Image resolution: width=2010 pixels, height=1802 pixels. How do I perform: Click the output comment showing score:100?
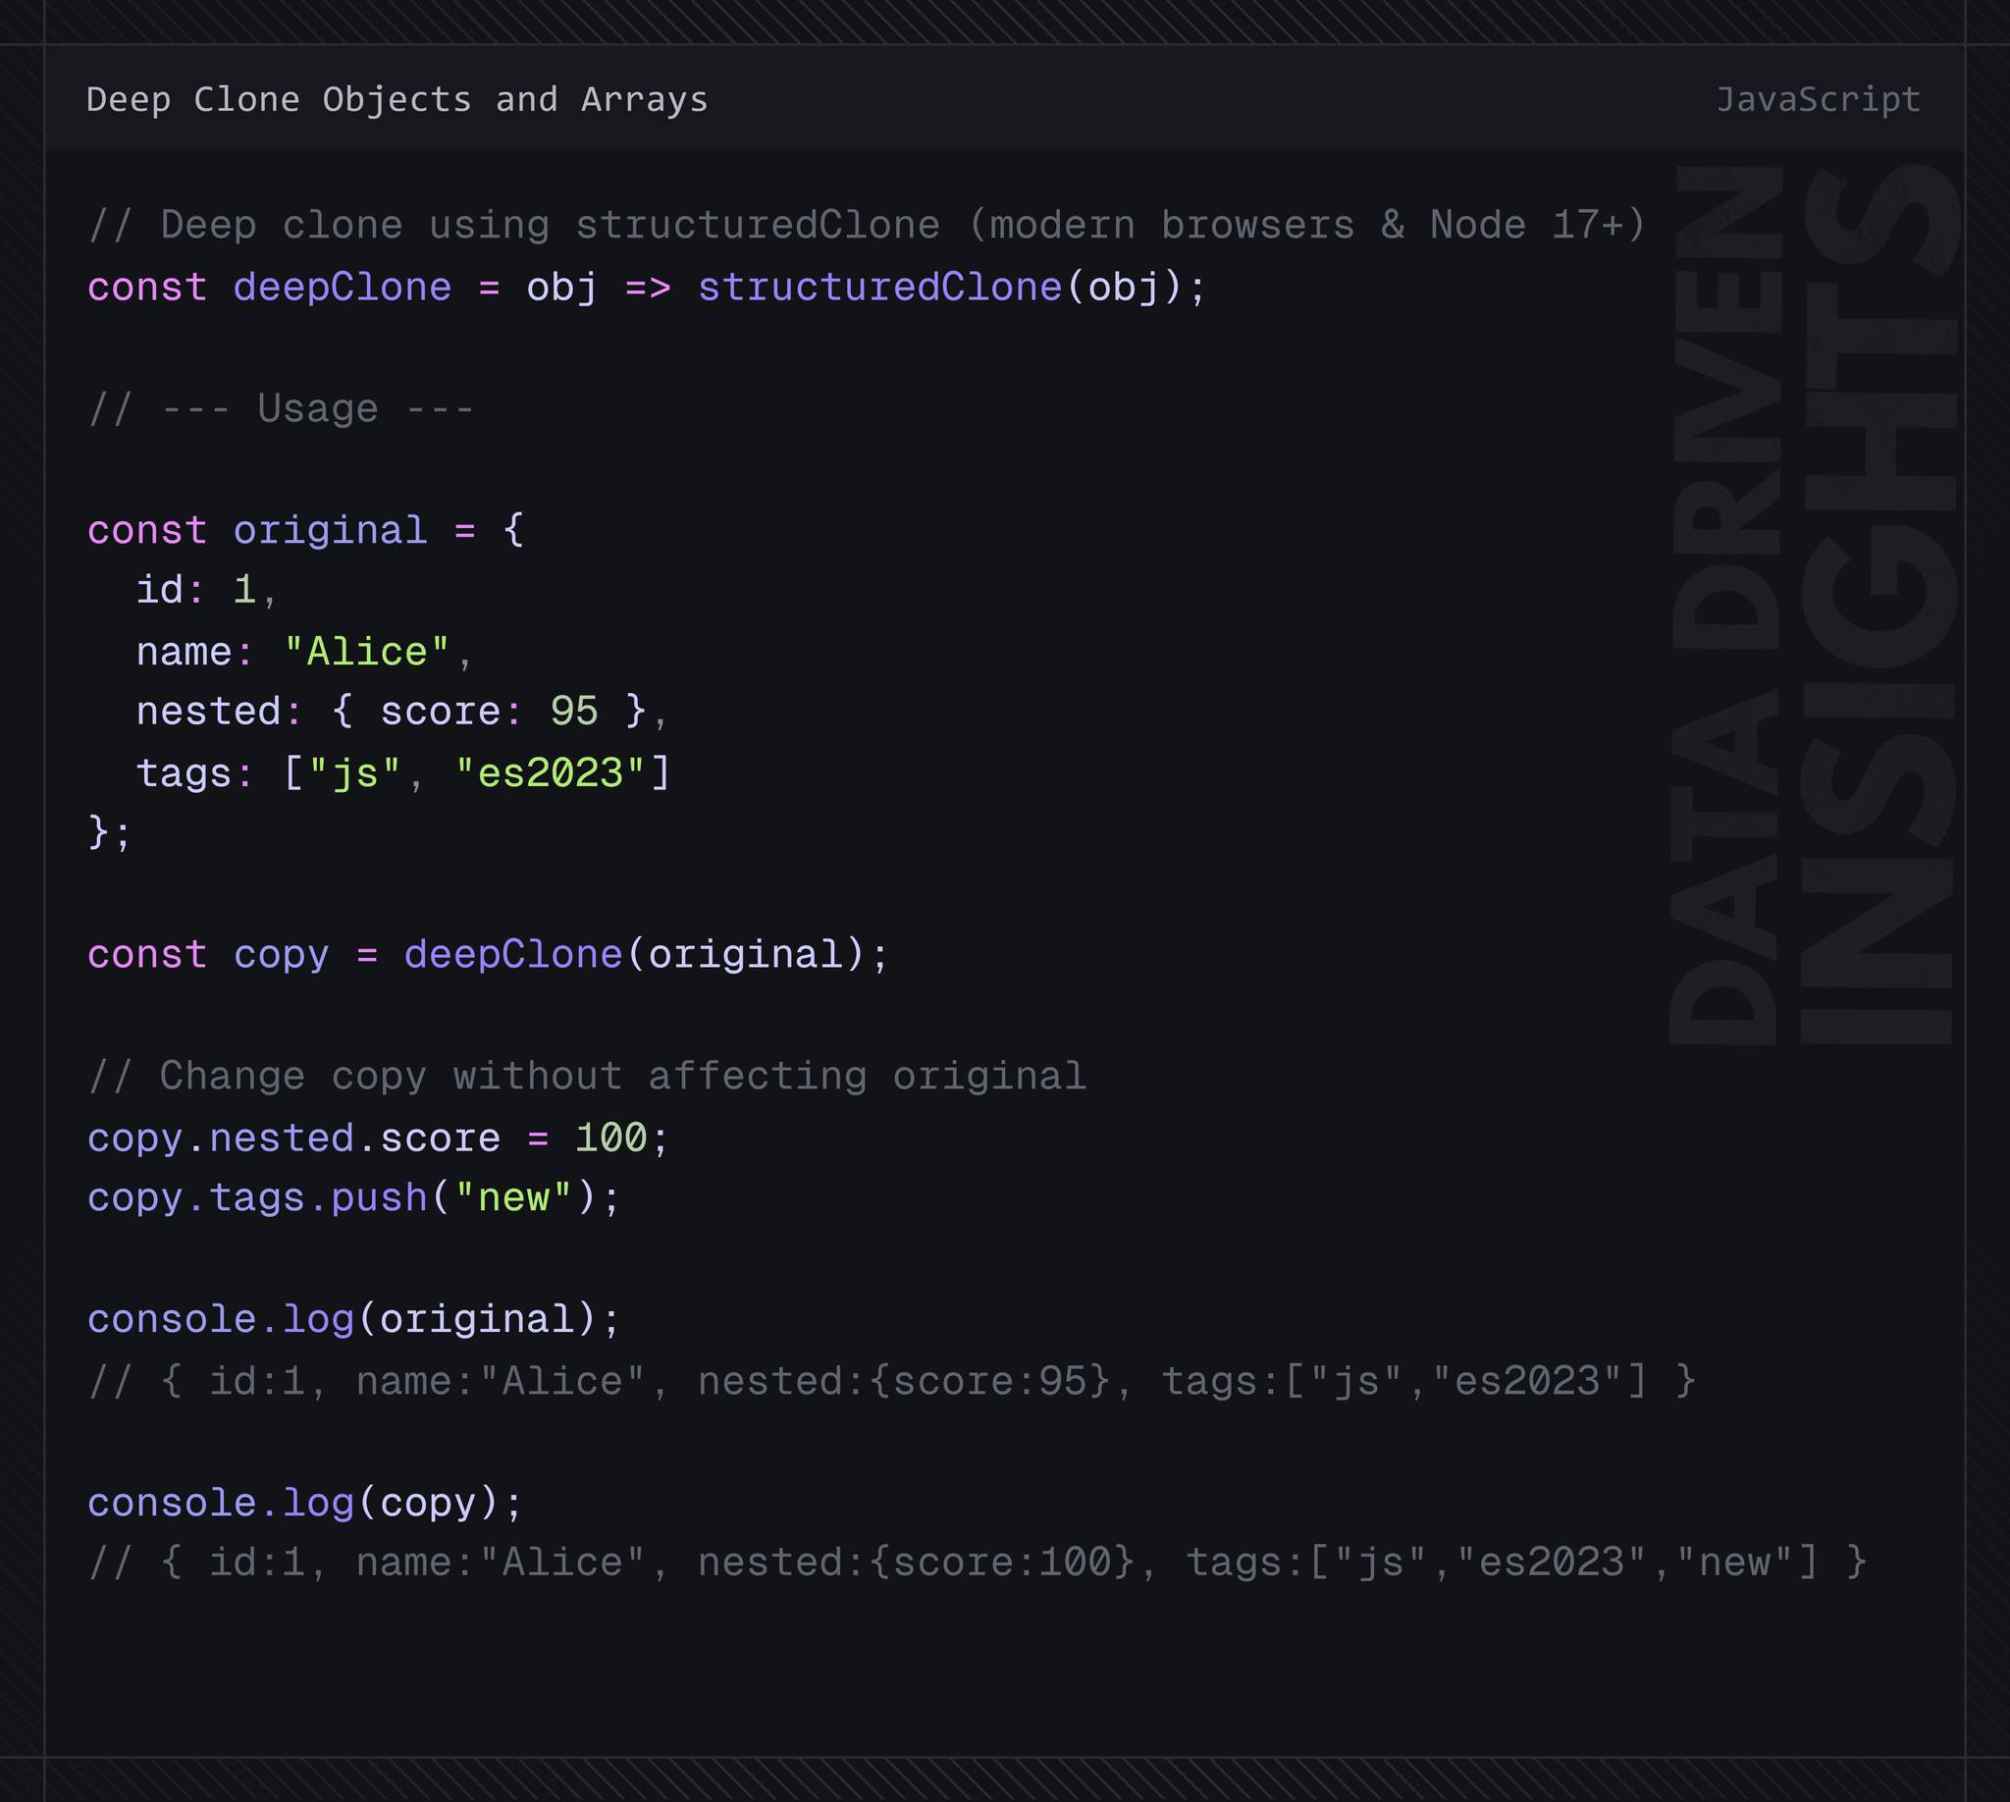[x=978, y=1563]
